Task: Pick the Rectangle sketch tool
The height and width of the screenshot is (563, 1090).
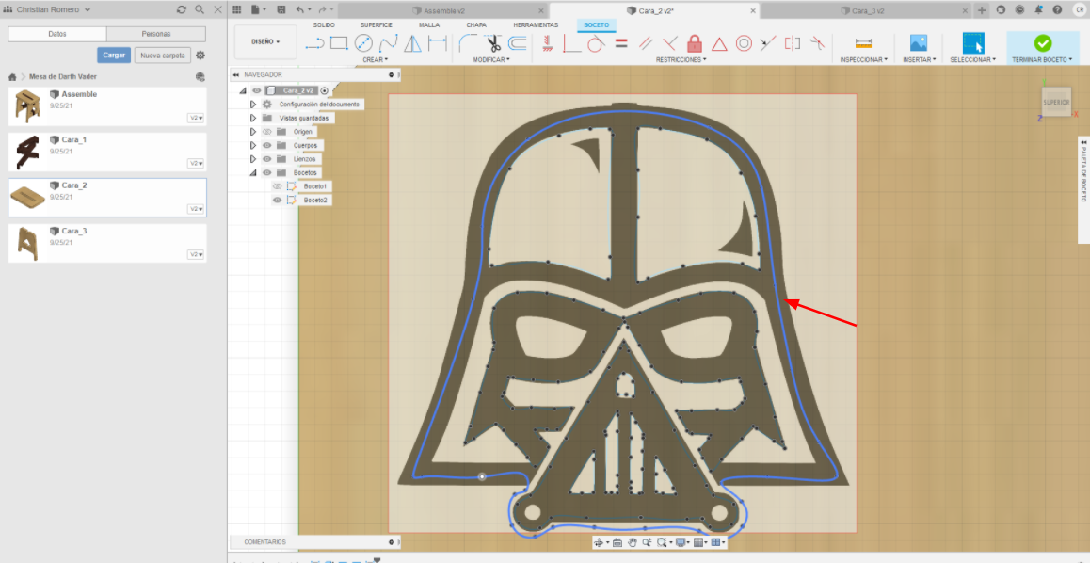Action: click(339, 44)
